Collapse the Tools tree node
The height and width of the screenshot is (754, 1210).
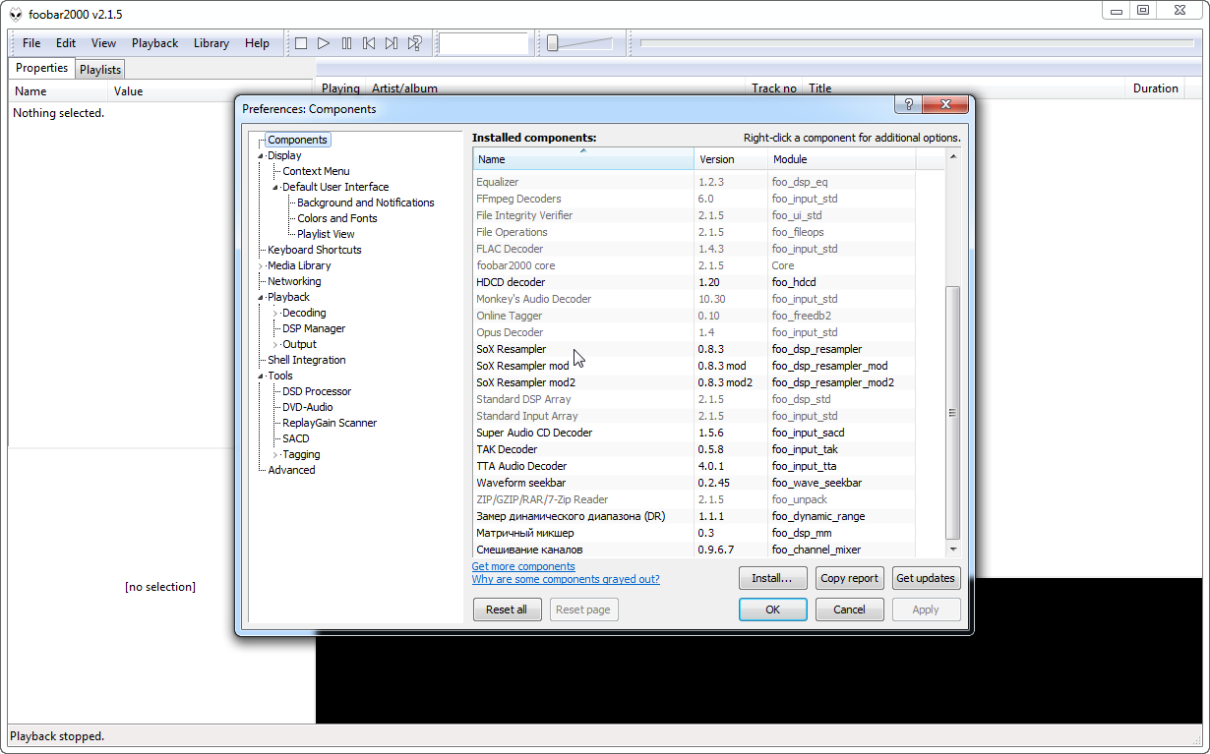pos(261,377)
